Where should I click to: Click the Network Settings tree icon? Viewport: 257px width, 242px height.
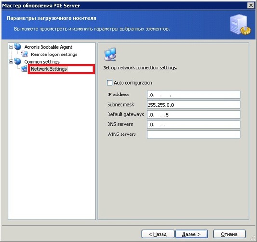click(25, 69)
